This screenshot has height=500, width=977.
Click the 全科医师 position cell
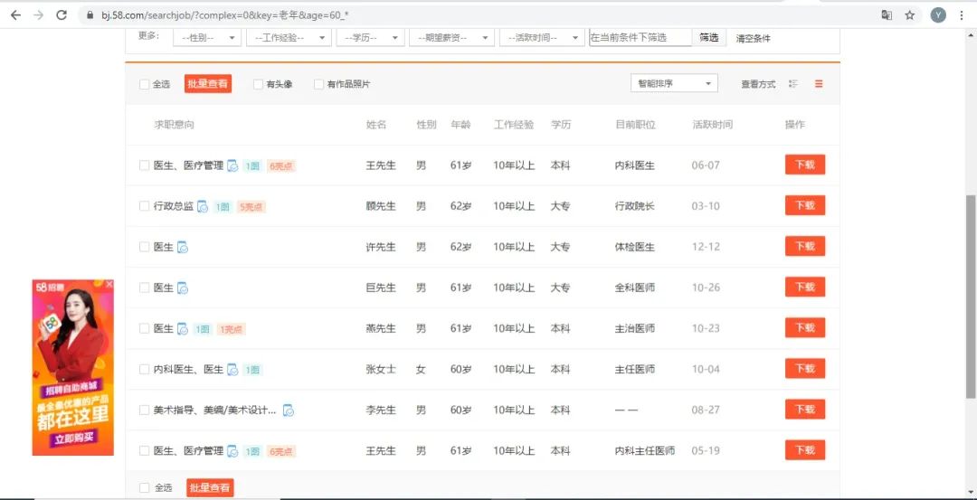[x=635, y=288]
